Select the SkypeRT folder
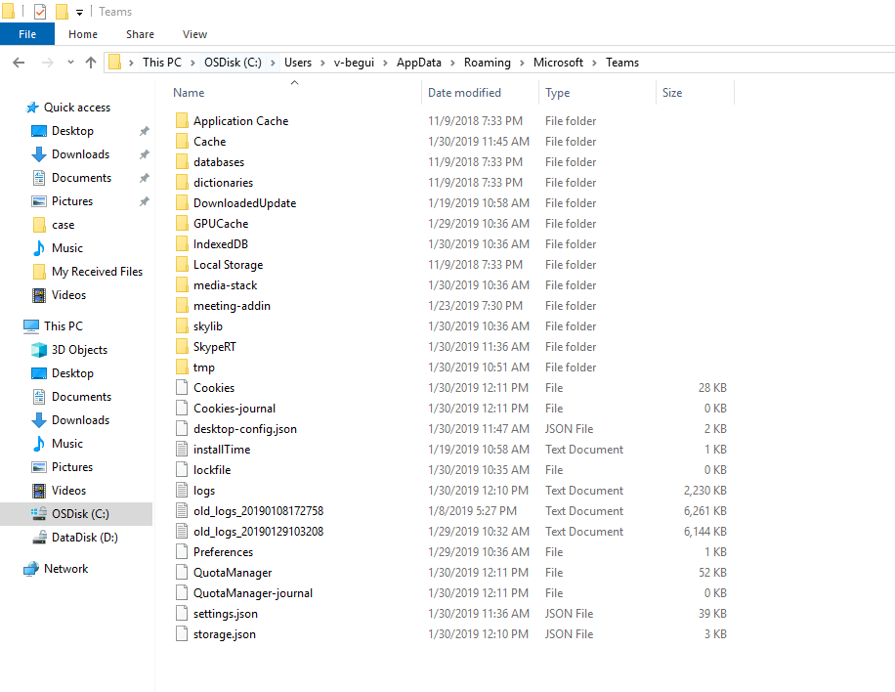 215,347
